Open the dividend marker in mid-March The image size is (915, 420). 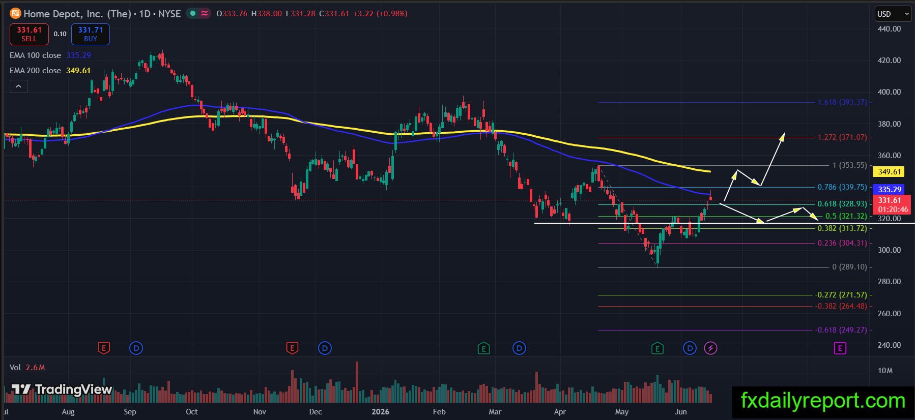[519, 348]
